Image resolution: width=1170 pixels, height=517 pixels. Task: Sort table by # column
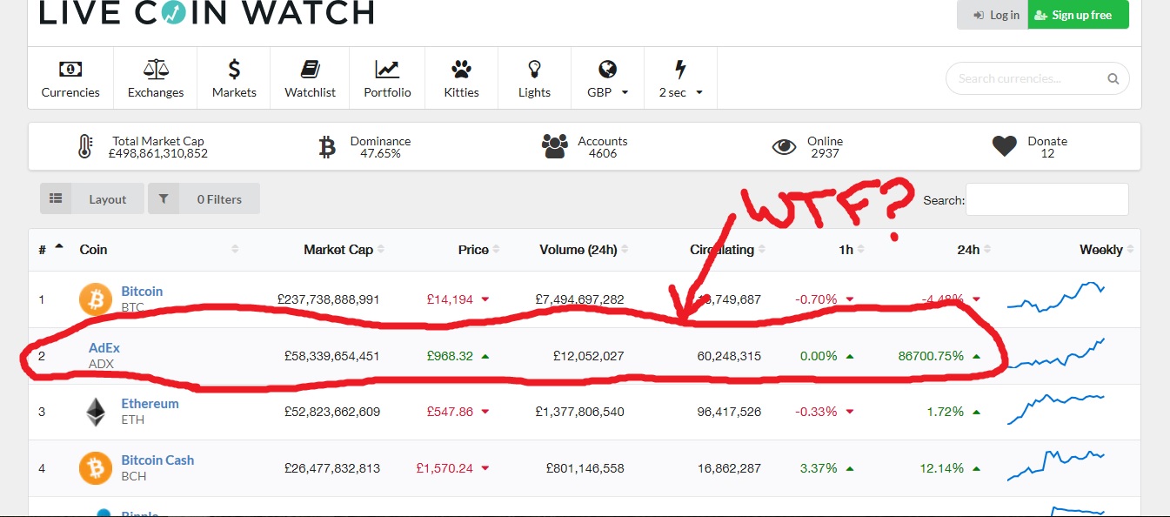(50, 250)
